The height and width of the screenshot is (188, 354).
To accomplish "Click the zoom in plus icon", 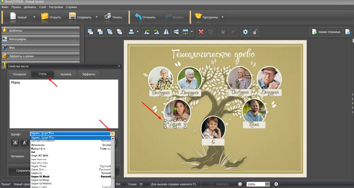I will point(276,184).
